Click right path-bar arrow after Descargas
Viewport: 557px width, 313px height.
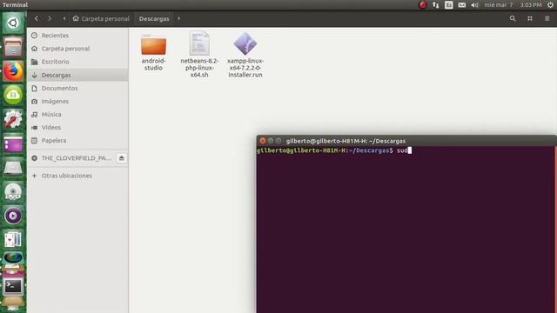(178, 18)
